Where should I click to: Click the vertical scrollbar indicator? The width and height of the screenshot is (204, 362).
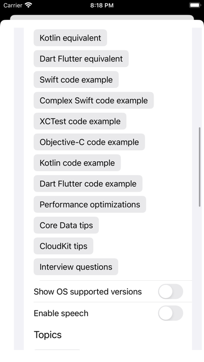pyautogui.click(x=200, y=166)
